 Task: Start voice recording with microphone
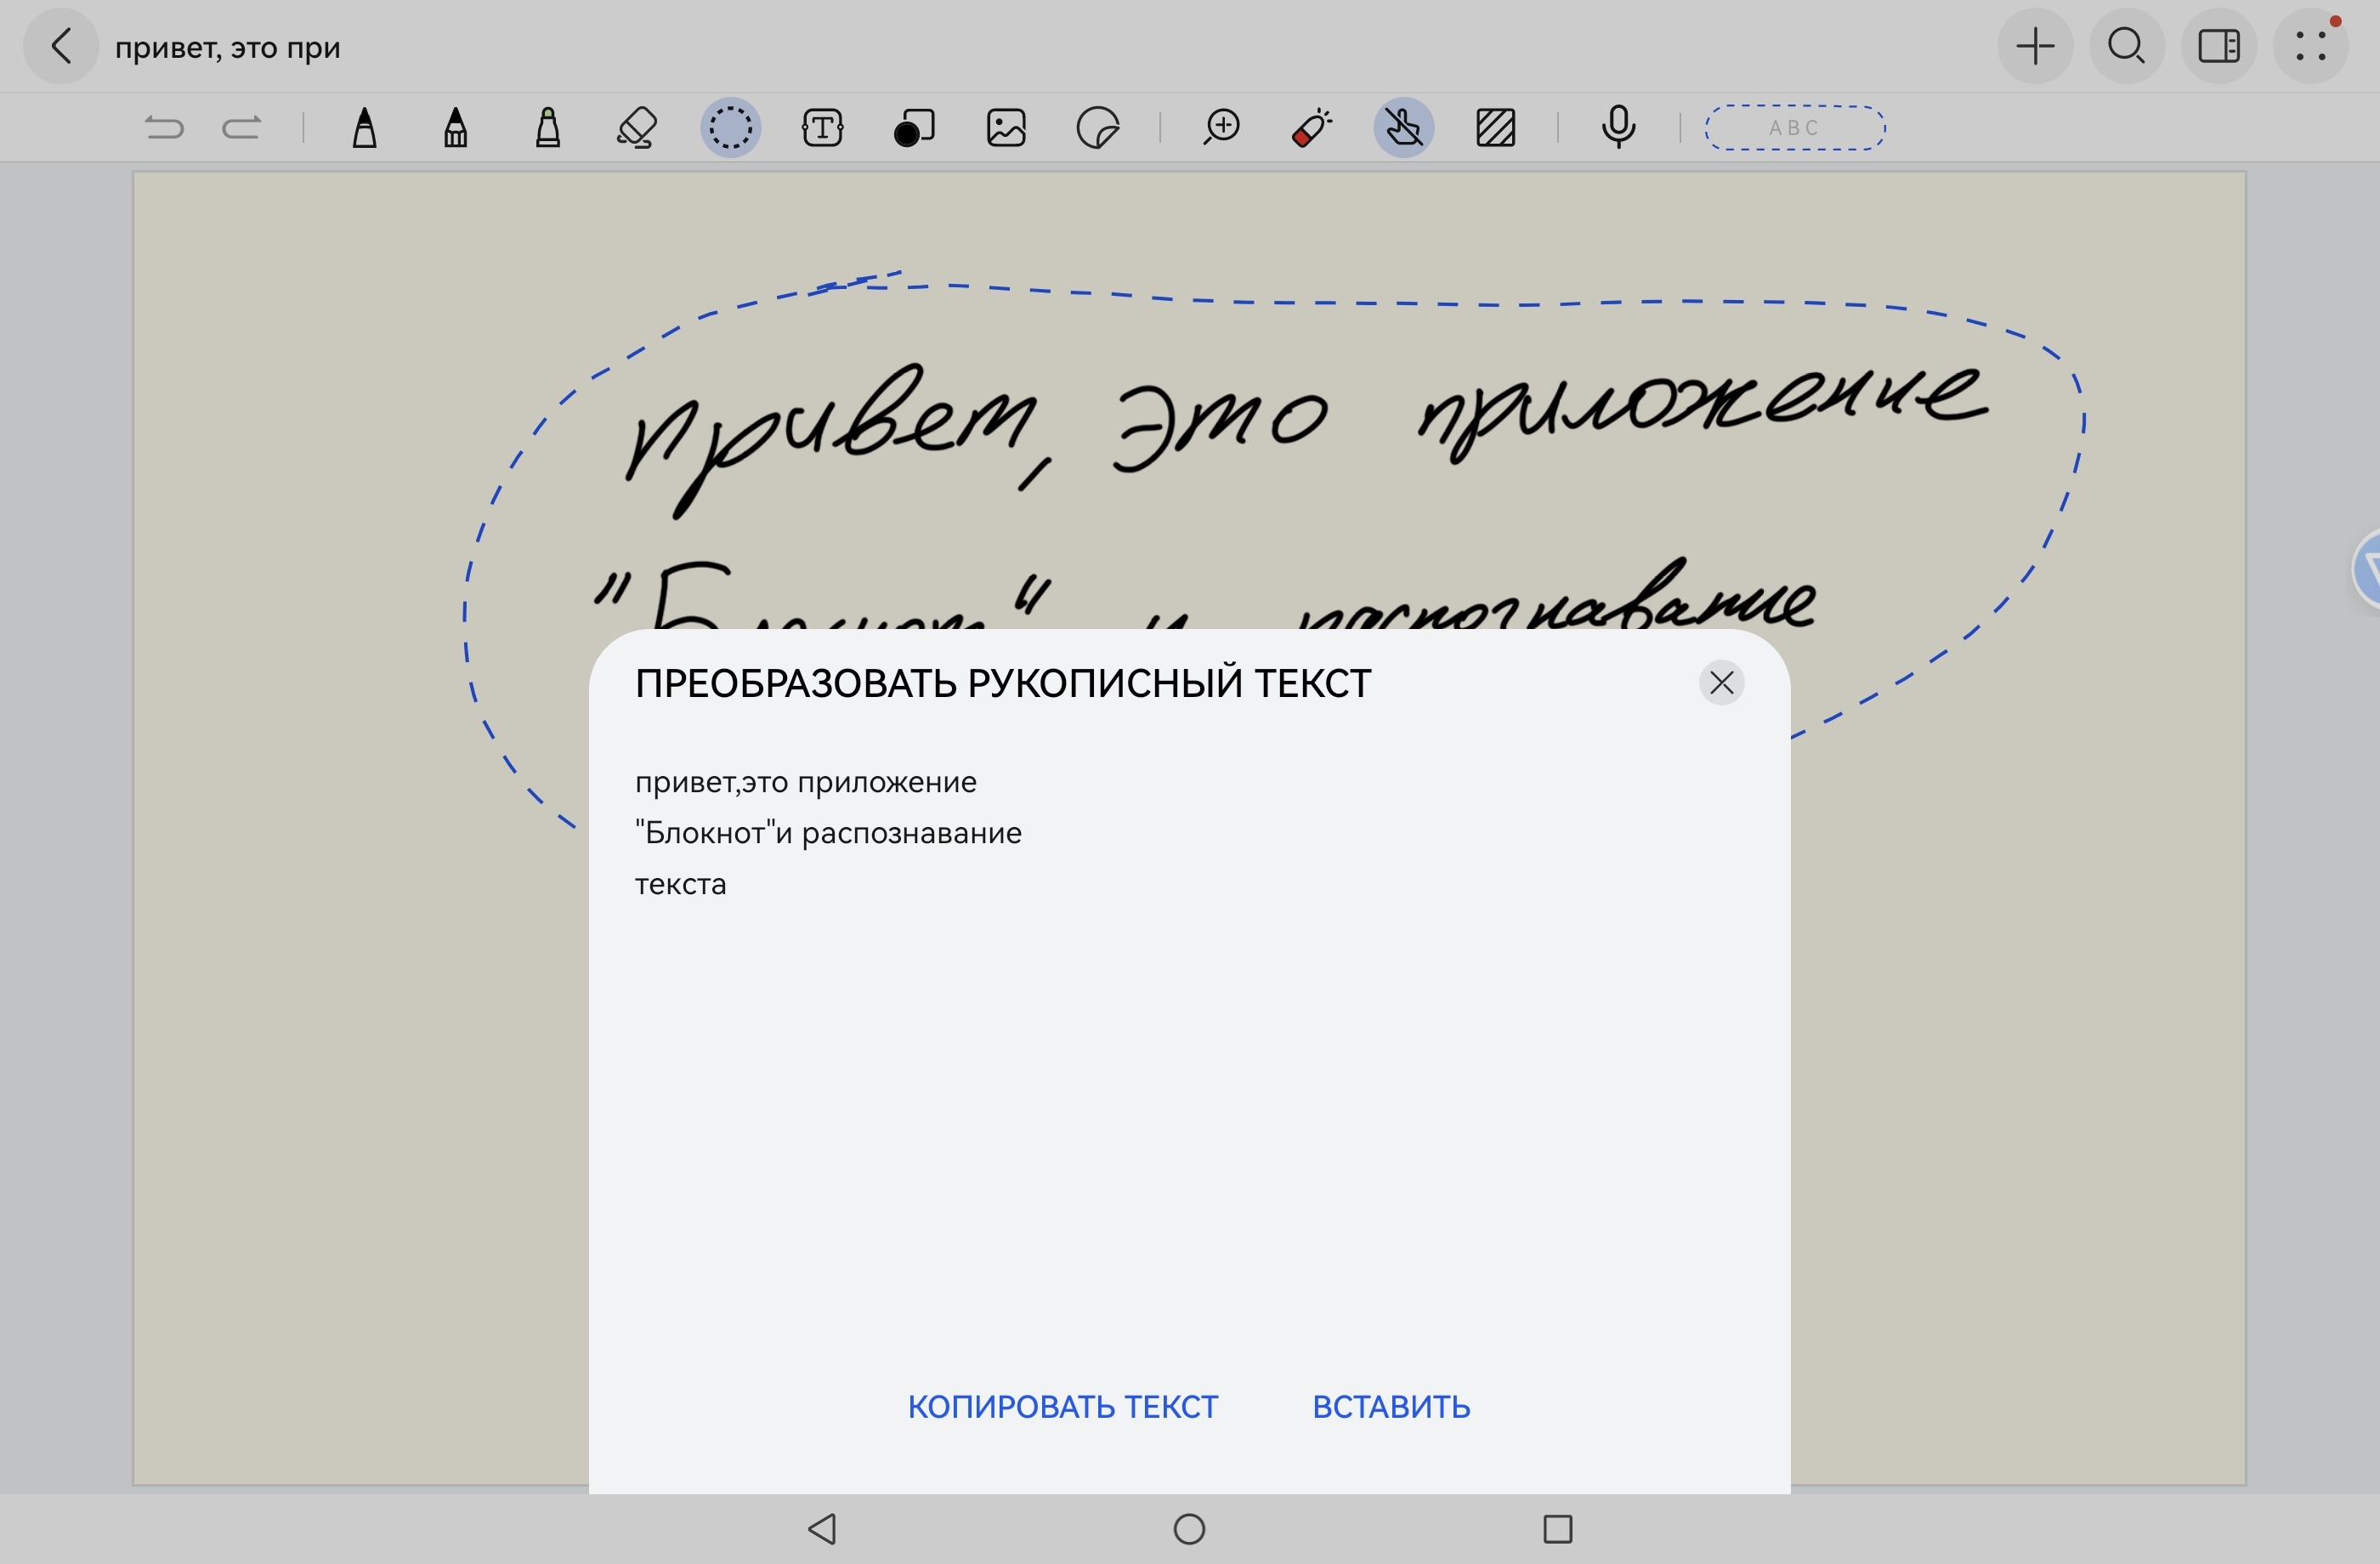1618,128
